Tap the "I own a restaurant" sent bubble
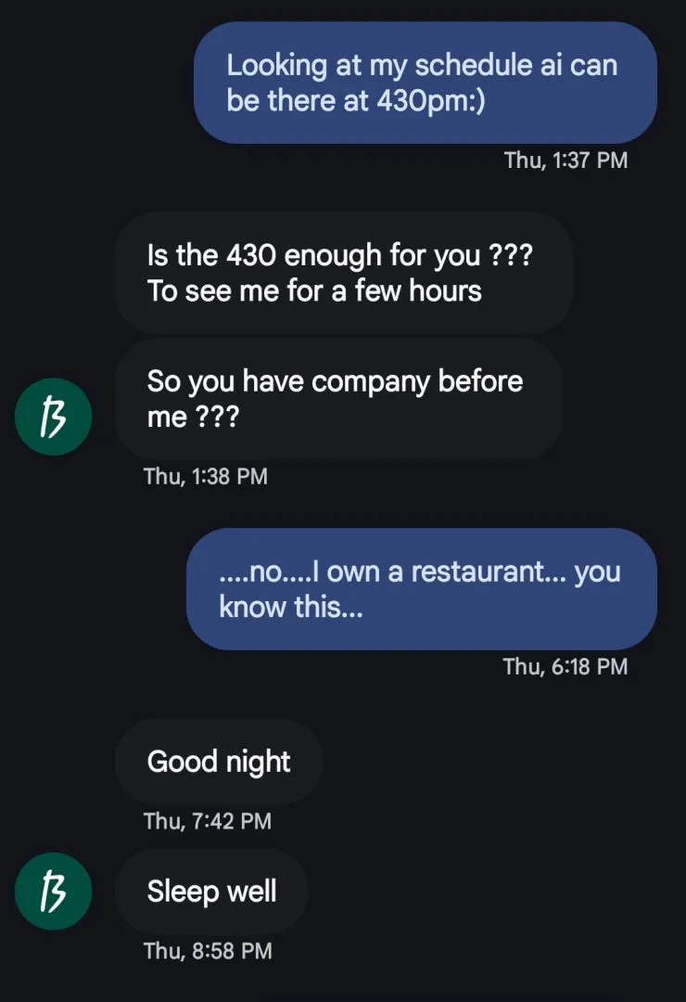Screen dimensions: 686x1002 421,589
